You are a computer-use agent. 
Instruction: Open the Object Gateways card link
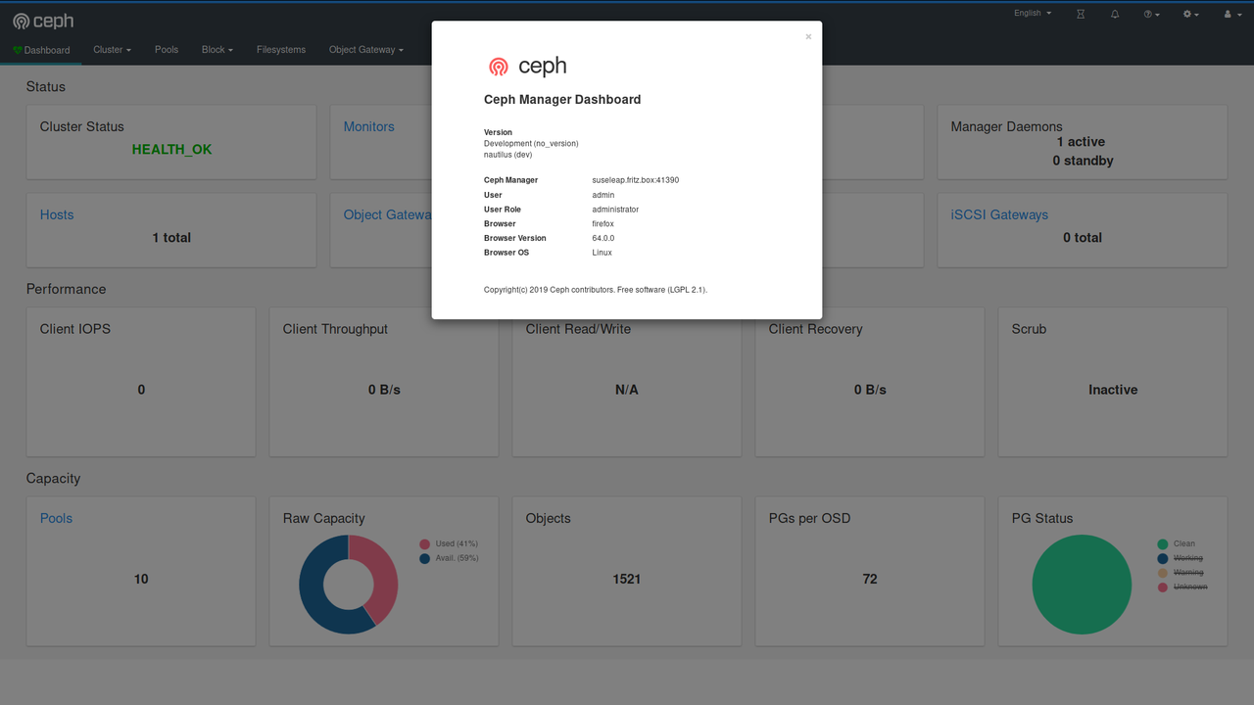(x=387, y=214)
